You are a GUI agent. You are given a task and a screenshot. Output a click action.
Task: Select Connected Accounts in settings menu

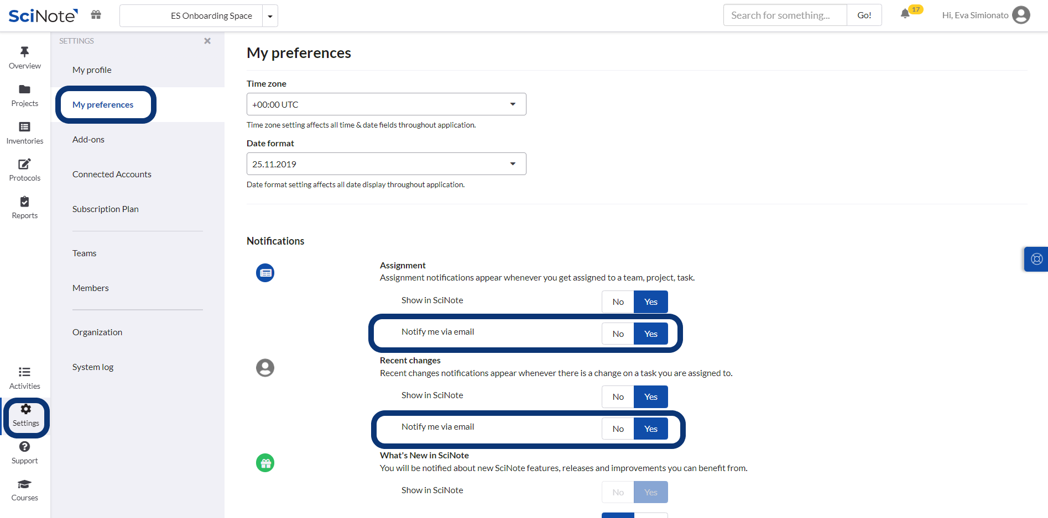[x=112, y=175]
